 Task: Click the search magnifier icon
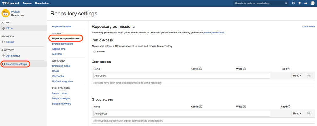tap(286, 3)
